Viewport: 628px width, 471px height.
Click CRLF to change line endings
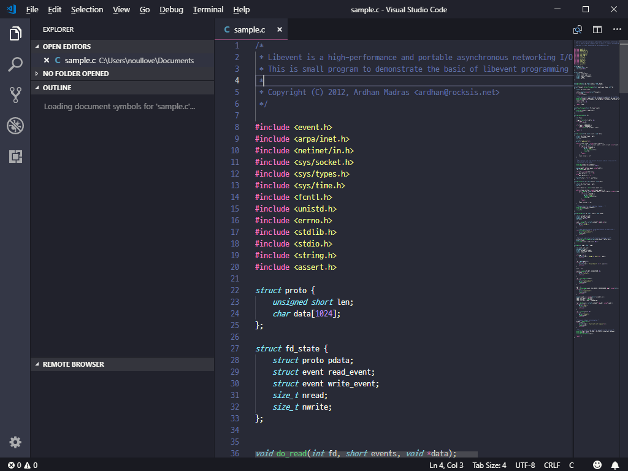551,465
